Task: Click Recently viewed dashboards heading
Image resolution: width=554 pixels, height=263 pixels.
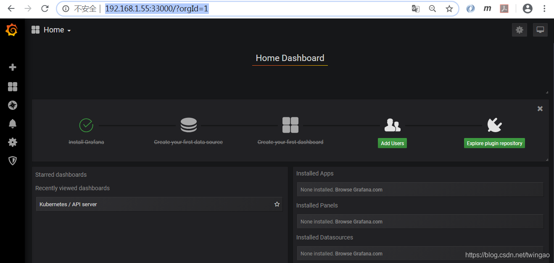Action: [72, 188]
